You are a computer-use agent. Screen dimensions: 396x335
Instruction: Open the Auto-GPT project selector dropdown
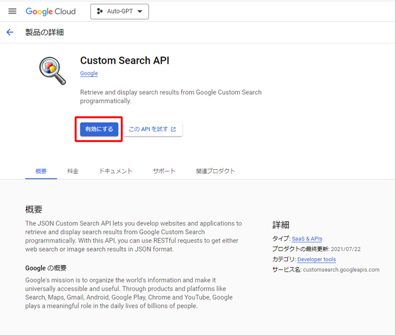coord(120,11)
